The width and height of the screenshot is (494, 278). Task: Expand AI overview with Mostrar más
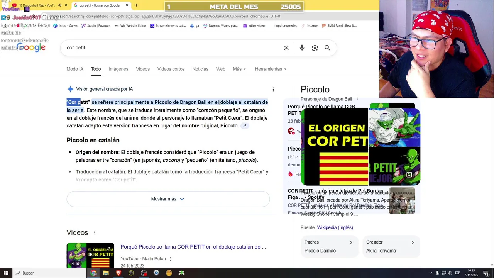click(168, 199)
